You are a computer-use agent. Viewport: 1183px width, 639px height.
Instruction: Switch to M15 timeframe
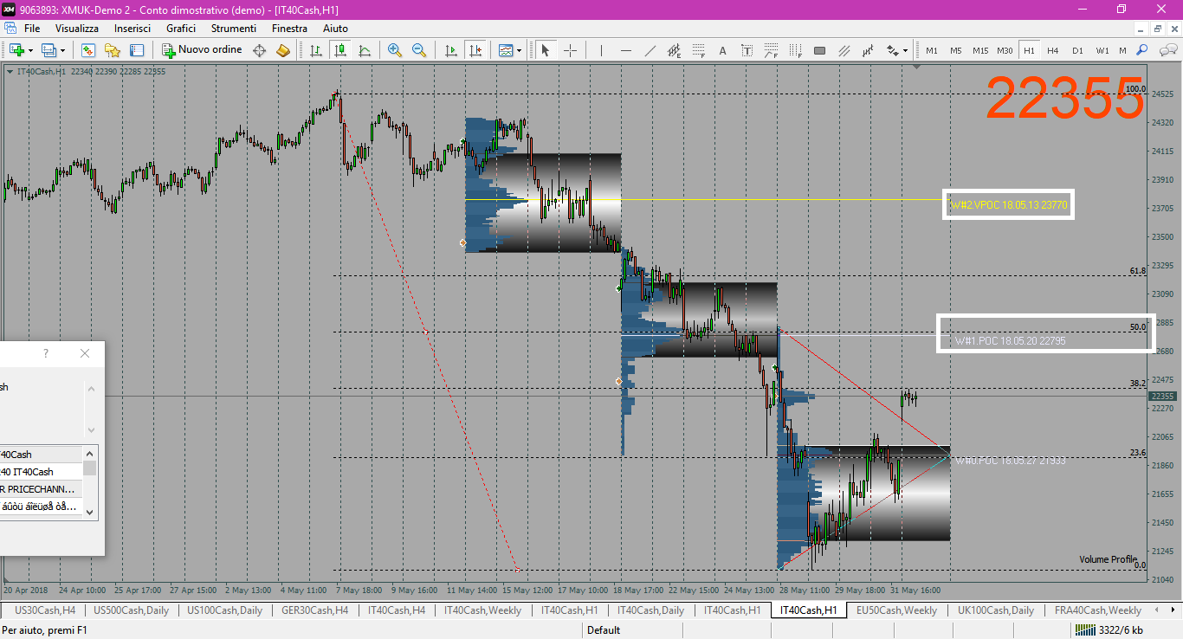[980, 50]
